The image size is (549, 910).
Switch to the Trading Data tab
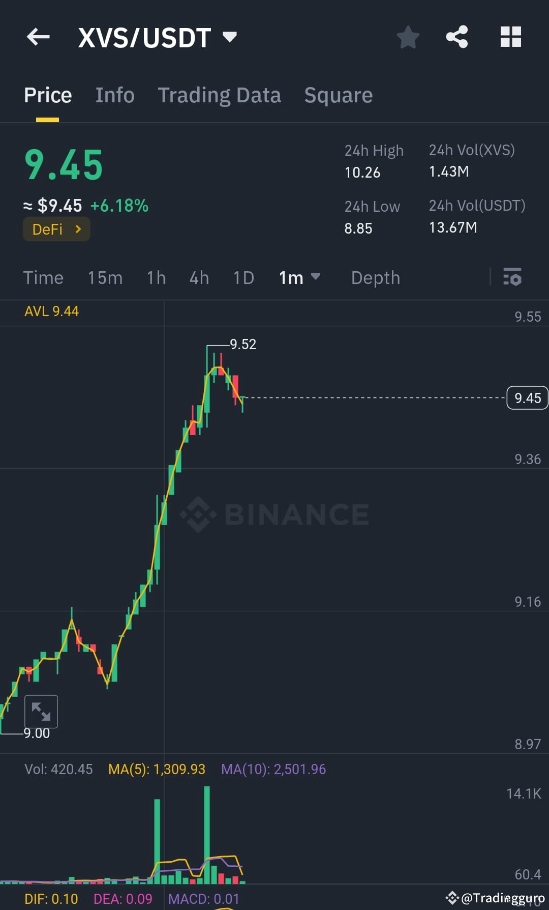click(220, 95)
